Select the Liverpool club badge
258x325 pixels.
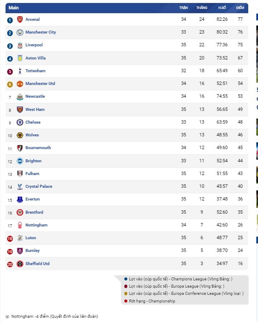20,45
